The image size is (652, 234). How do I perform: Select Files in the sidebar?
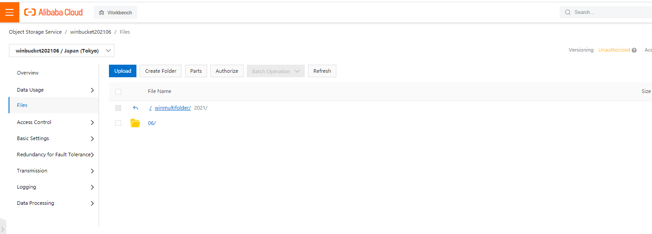[54, 105]
